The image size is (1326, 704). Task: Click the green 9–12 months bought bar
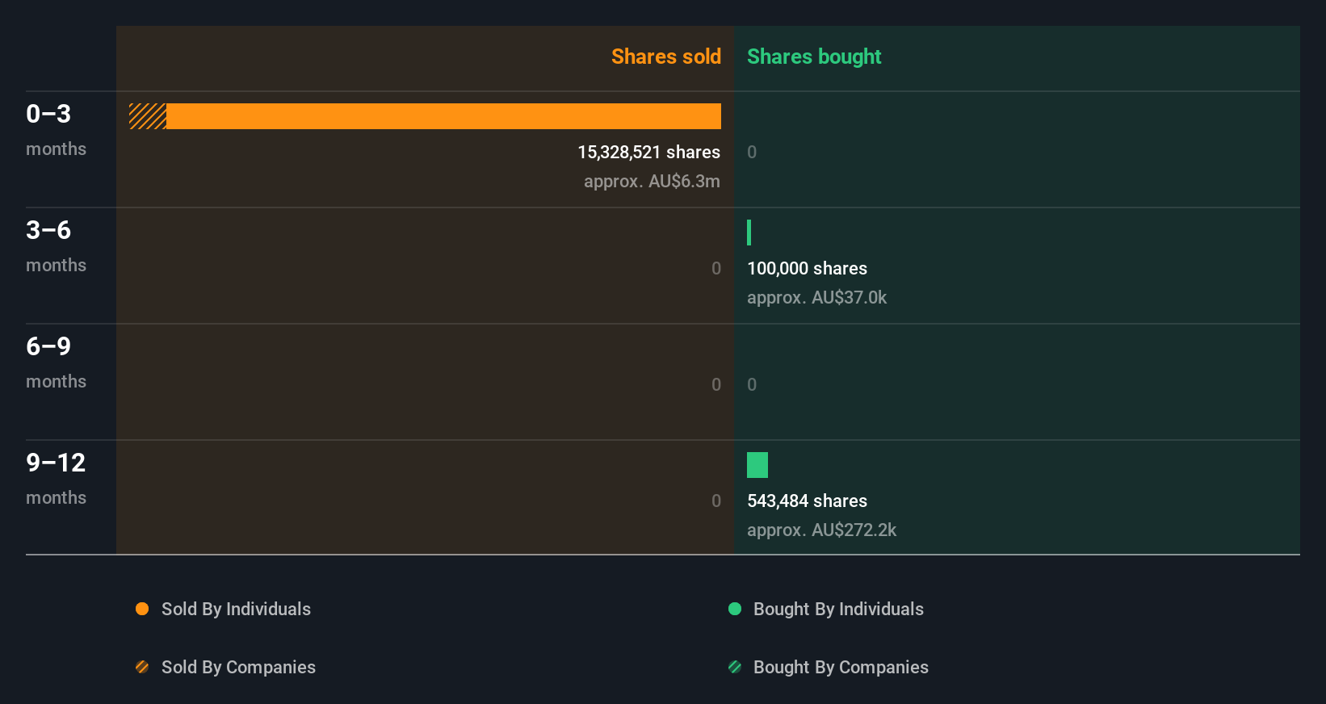[757, 465]
